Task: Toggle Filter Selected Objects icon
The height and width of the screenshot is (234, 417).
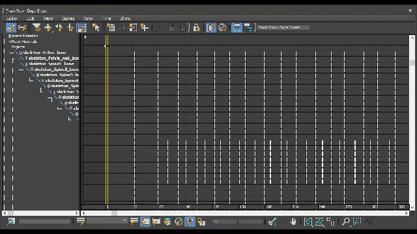Action: tap(145, 222)
